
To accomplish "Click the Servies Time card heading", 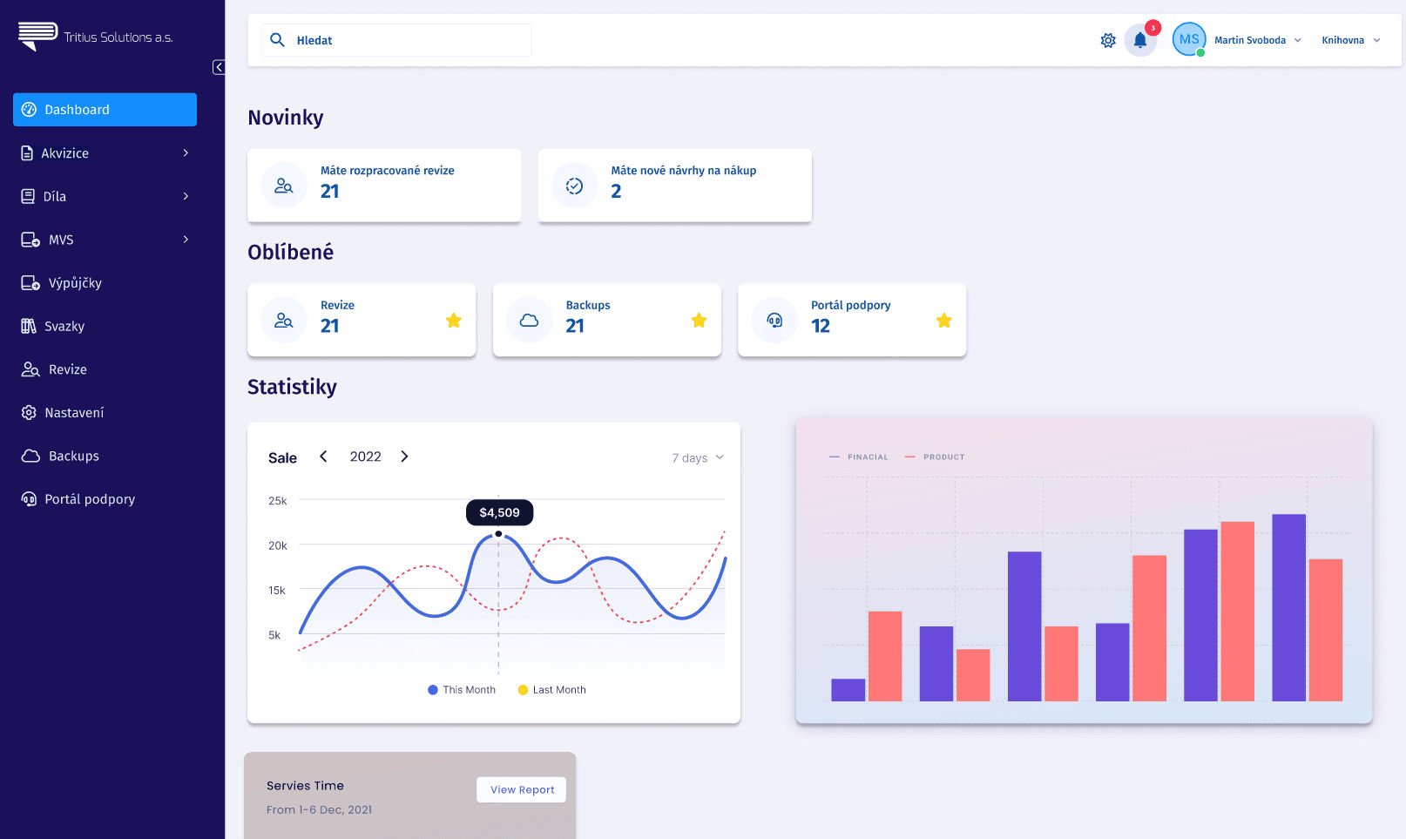I will 305,786.
